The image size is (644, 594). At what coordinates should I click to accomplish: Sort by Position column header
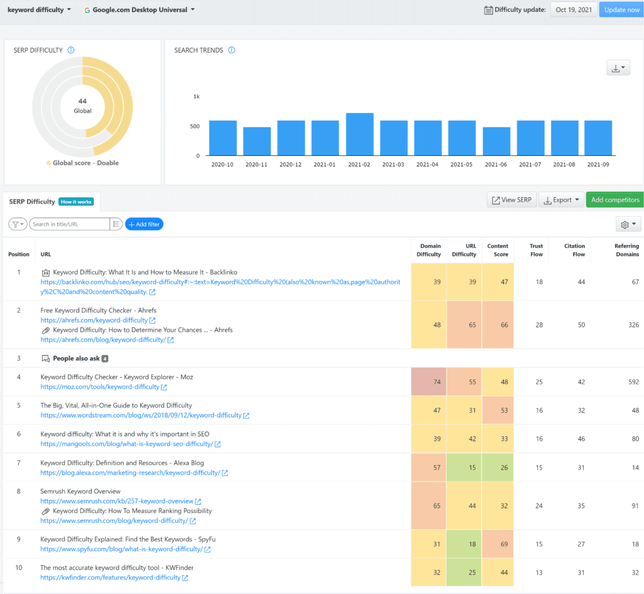(19, 255)
